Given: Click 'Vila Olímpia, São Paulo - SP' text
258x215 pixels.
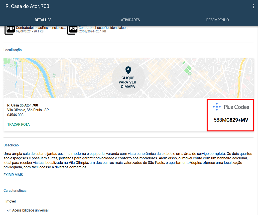Looking at the screenshot, I should tap(28, 110).
